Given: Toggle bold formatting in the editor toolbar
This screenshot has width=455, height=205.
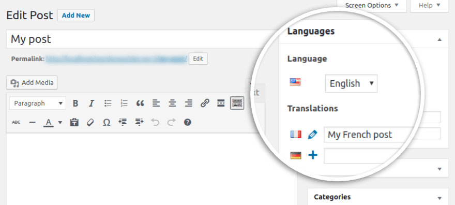Looking at the screenshot, I should click(75, 104).
